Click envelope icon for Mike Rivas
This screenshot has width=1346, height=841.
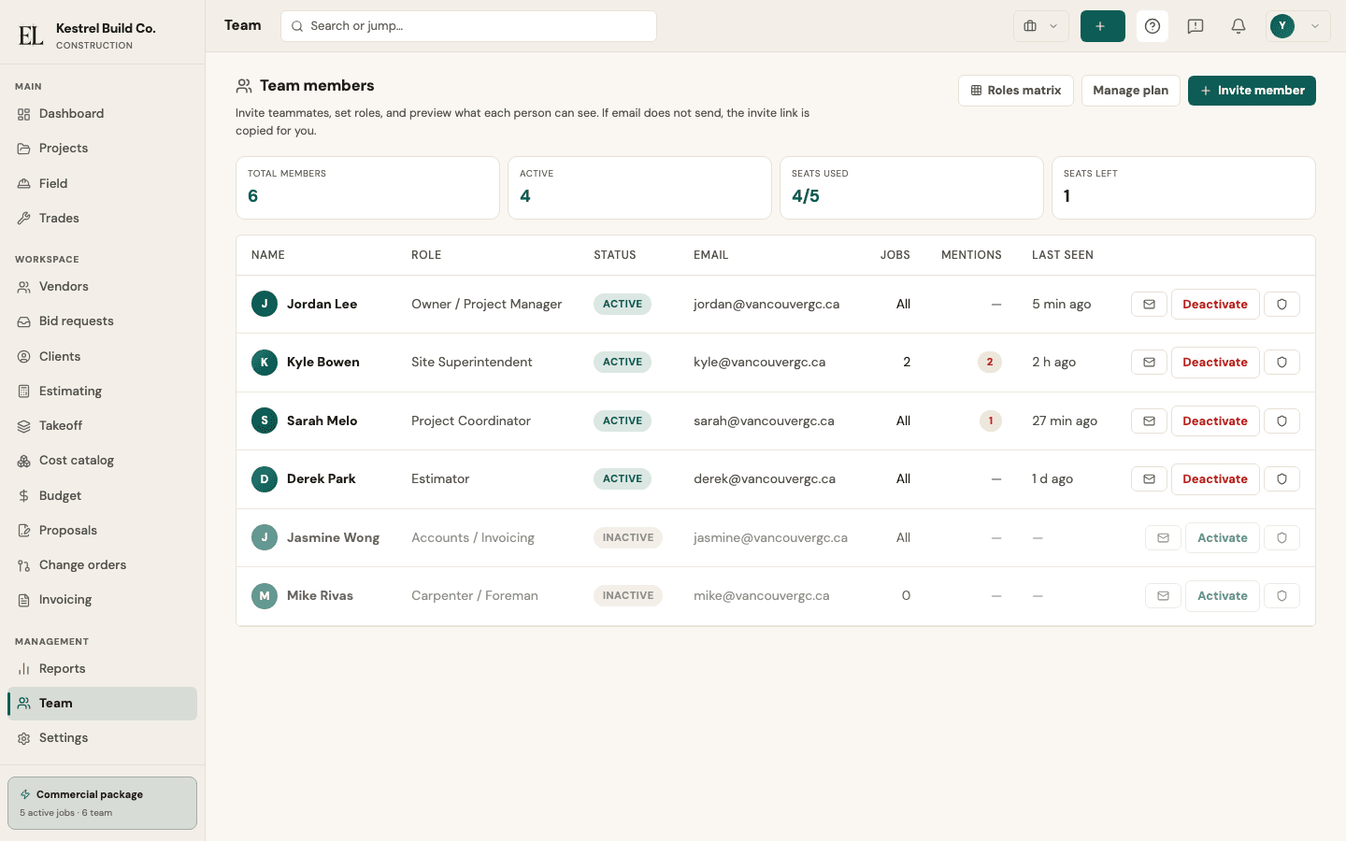click(x=1163, y=596)
